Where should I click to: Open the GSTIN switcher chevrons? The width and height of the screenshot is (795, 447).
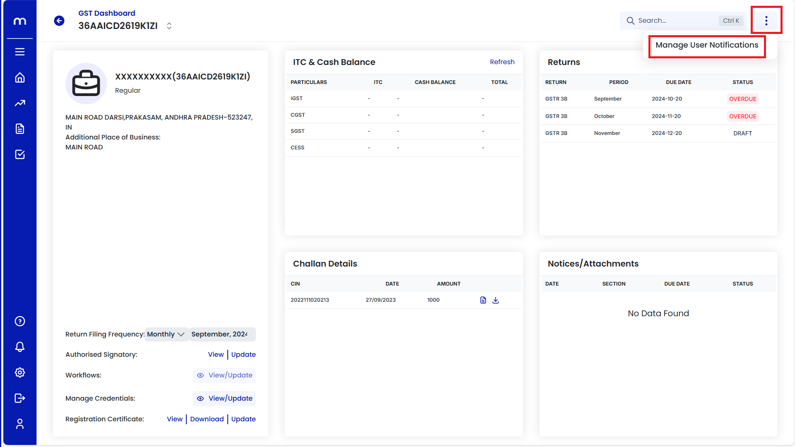[x=169, y=26]
